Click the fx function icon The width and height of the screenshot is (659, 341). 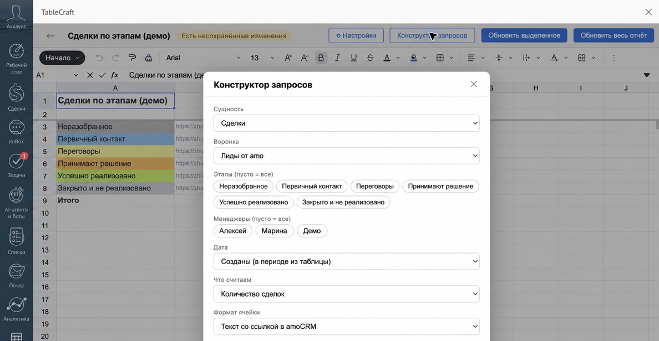[x=114, y=75]
